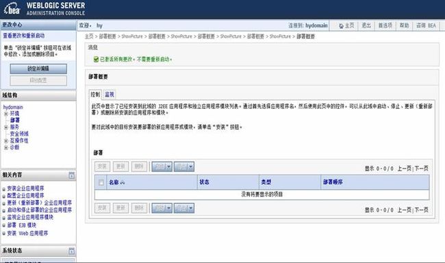Open the 启动 dropdown below the table

click(162, 208)
